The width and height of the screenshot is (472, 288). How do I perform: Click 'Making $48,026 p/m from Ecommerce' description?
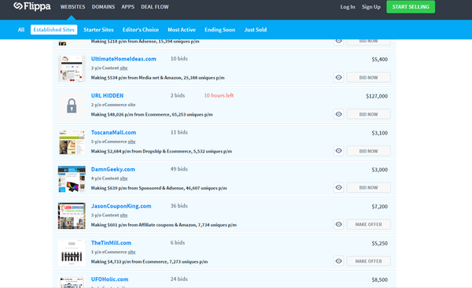pos(152,114)
